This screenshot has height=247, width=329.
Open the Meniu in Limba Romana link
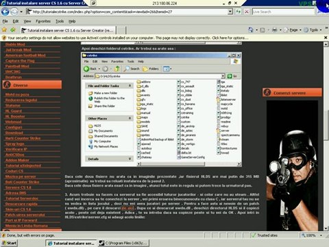tap(27, 226)
